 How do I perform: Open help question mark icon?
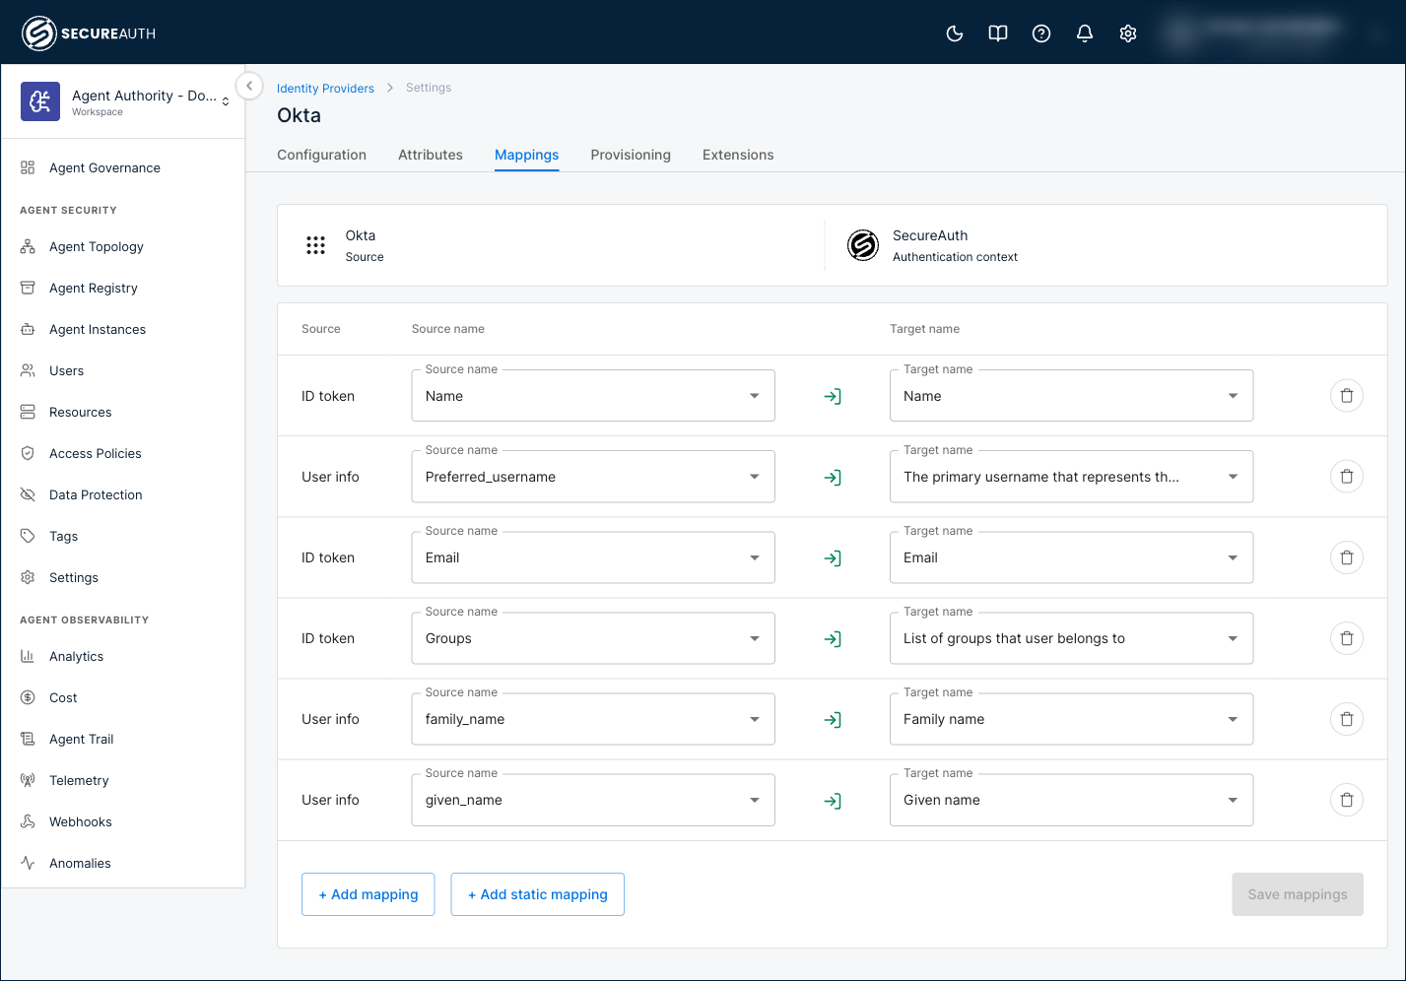1040,33
